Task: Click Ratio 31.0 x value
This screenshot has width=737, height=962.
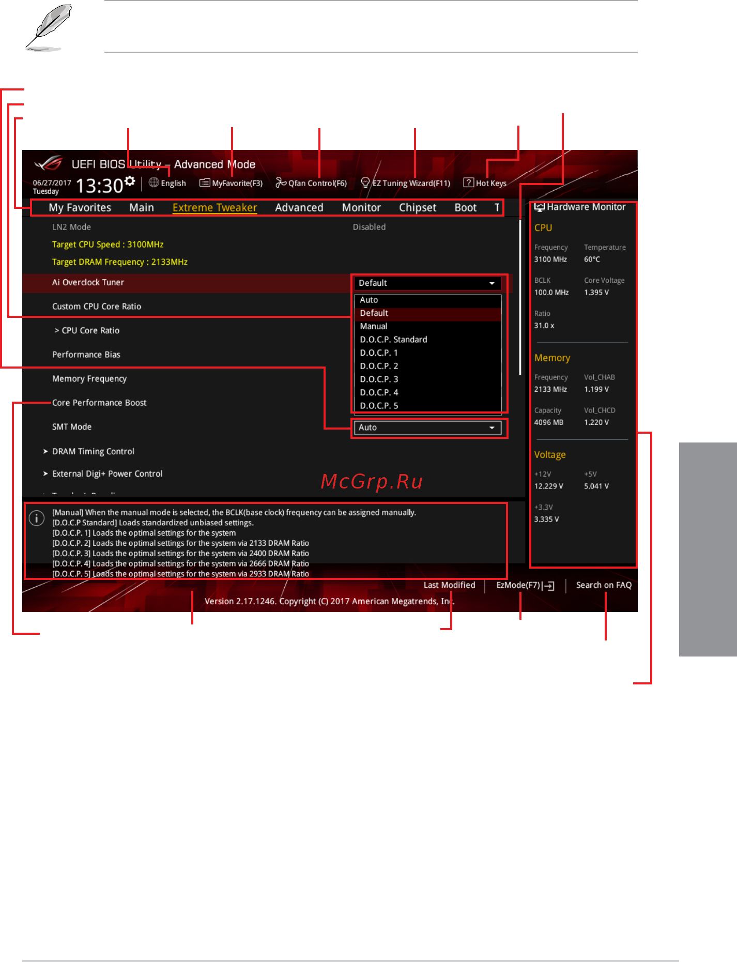Action: [544, 326]
